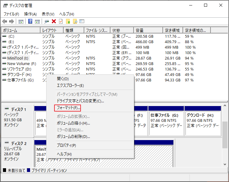This screenshot has height=182, width=229.
Task: Click the checkmark Properties toolbar icon
Action: click(x=61, y=22)
